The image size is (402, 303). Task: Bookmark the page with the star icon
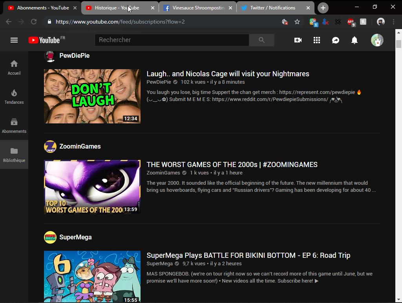pos(297,22)
